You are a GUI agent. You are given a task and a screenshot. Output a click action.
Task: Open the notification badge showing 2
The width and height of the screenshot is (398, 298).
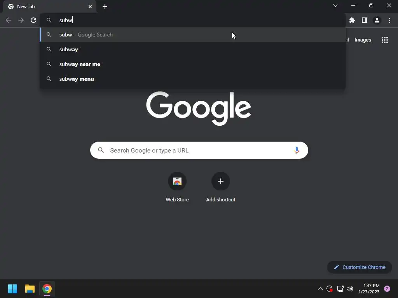coord(387,289)
